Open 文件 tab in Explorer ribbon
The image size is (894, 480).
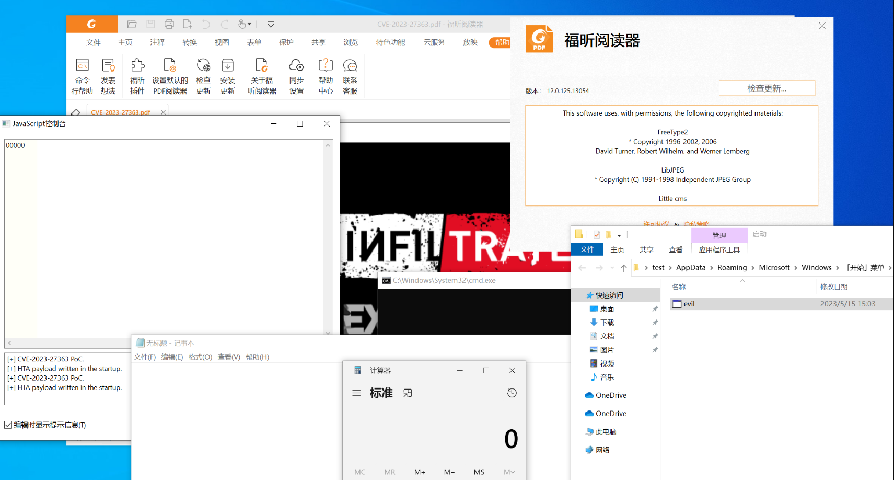(x=587, y=249)
